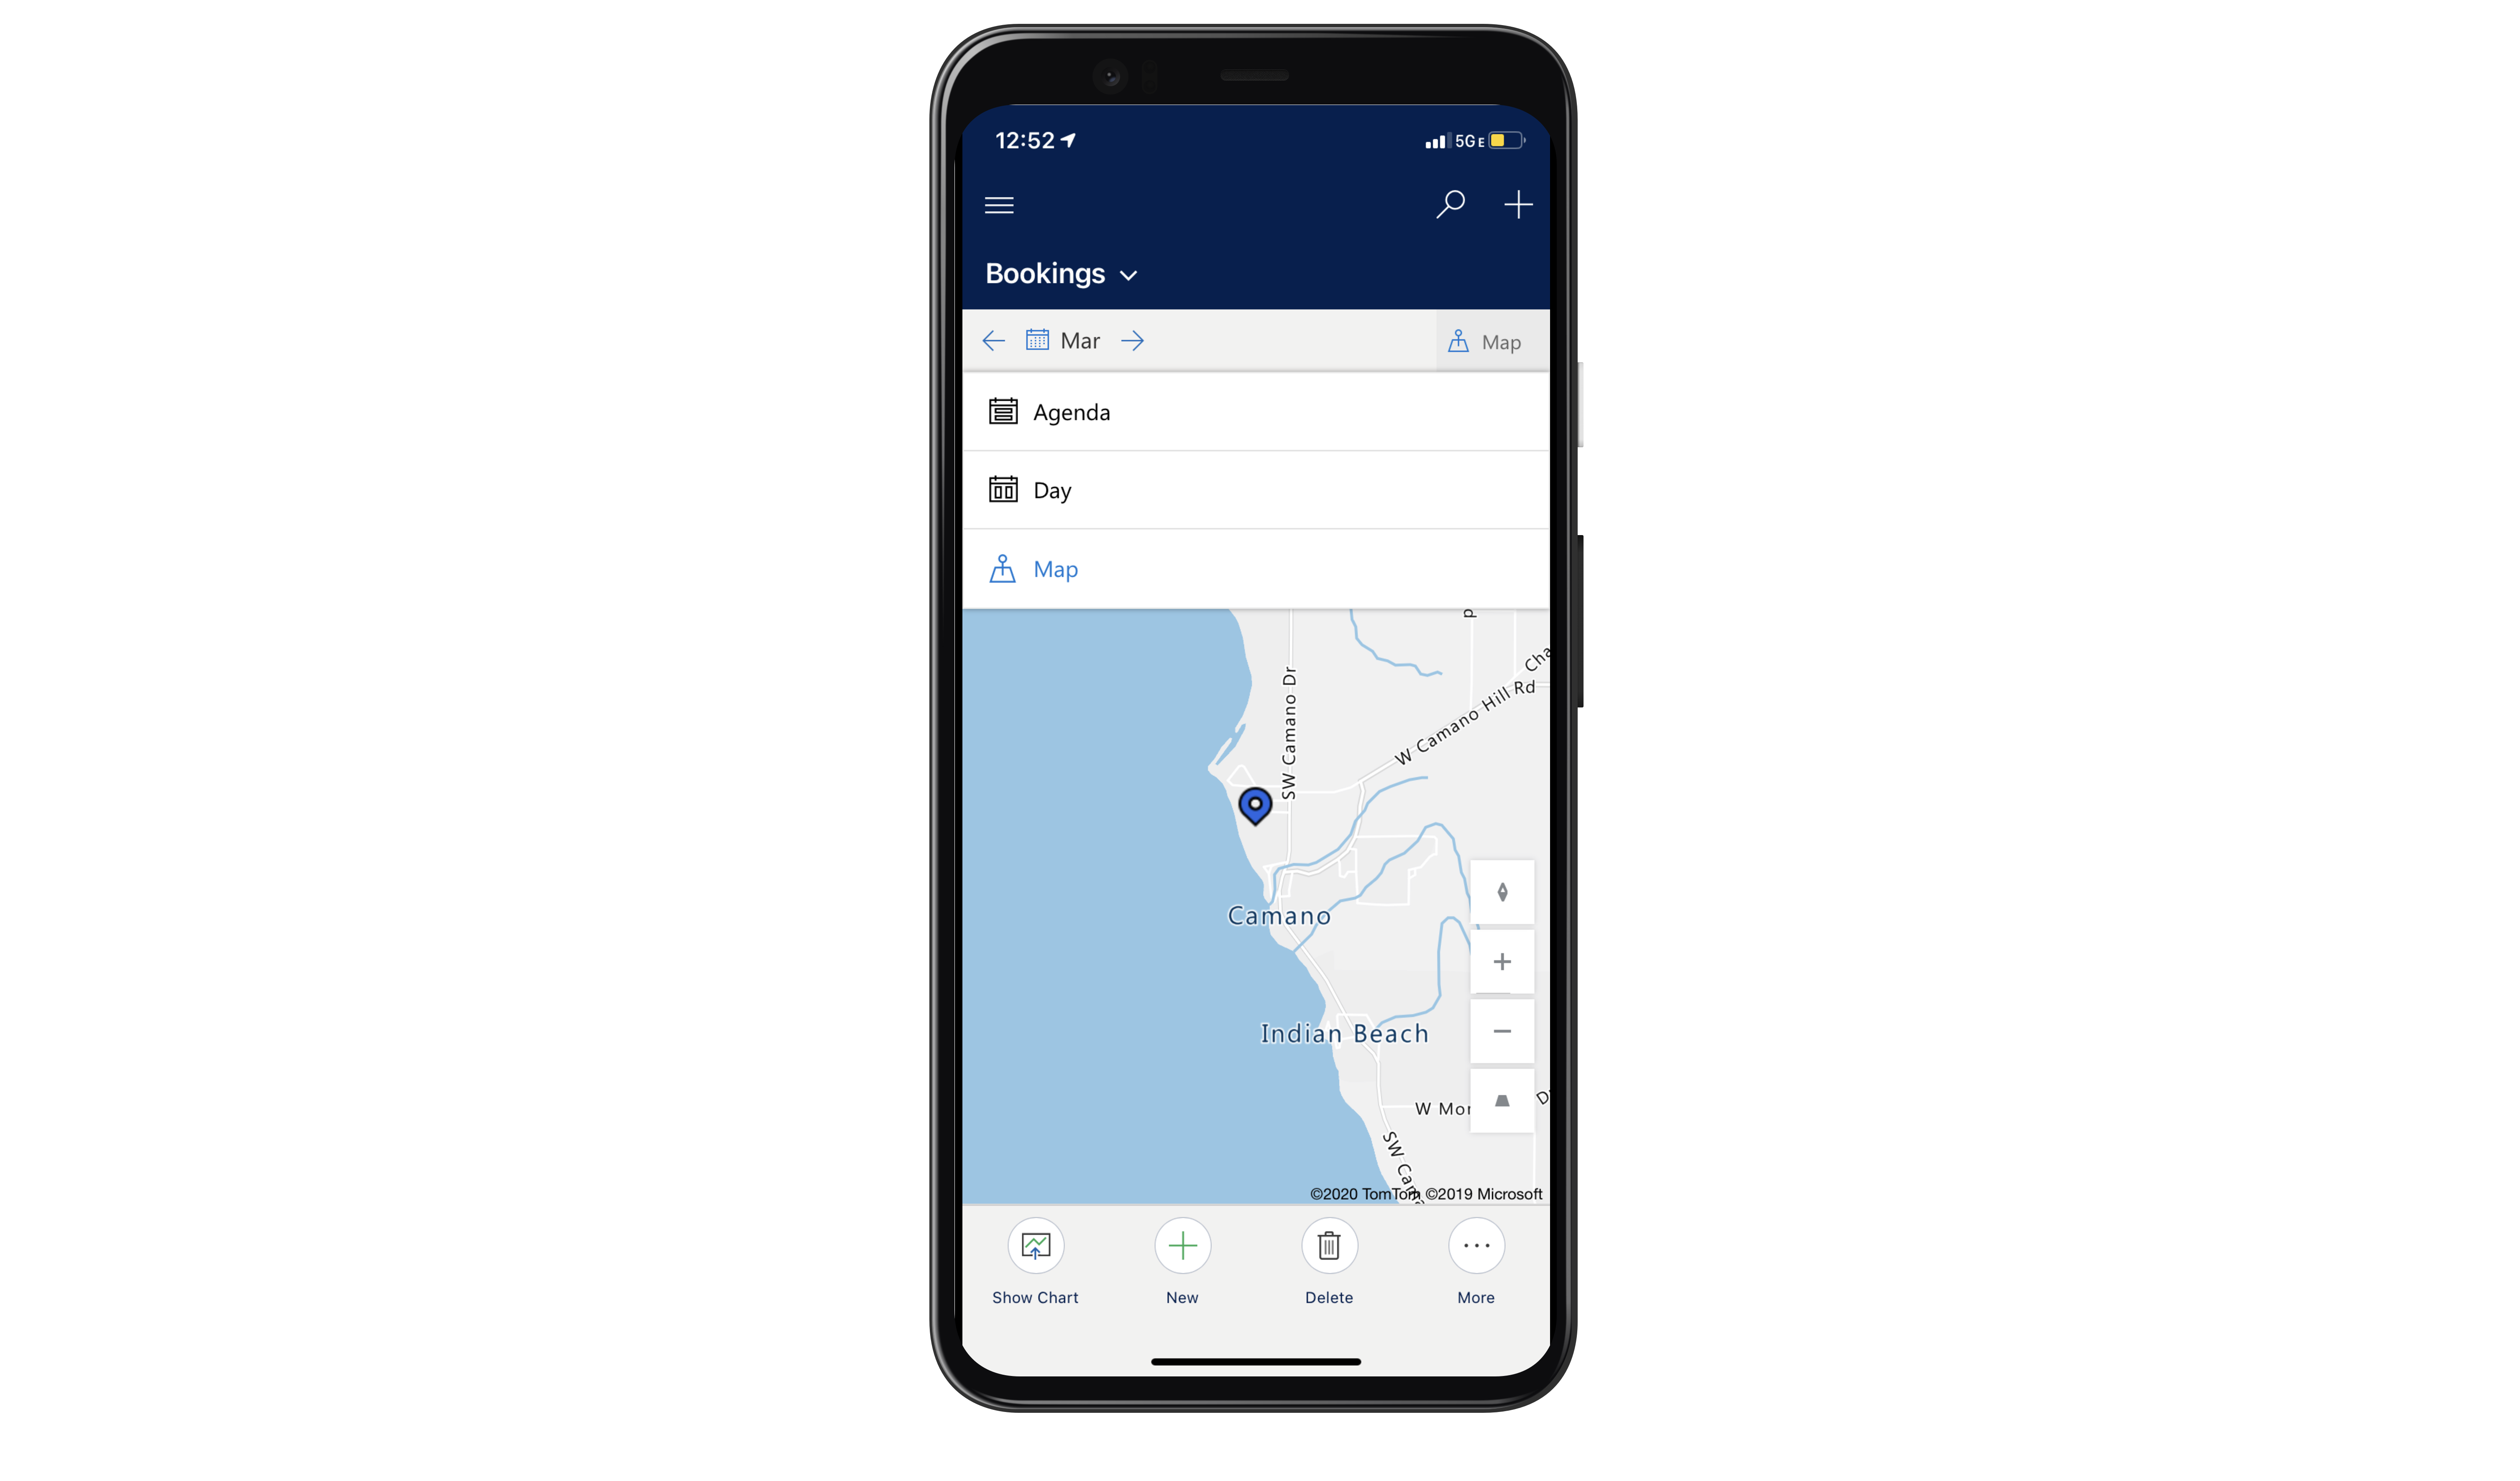Click the Show Chart icon at bottom

tap(1034, 1245)
